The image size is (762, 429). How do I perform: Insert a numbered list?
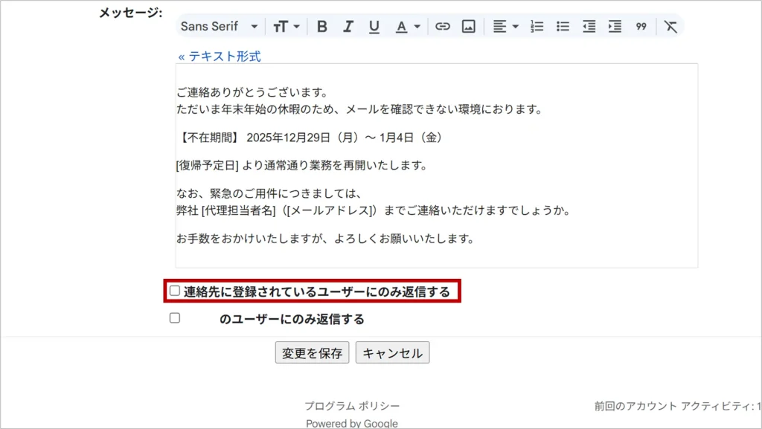(x=537, y=27)
